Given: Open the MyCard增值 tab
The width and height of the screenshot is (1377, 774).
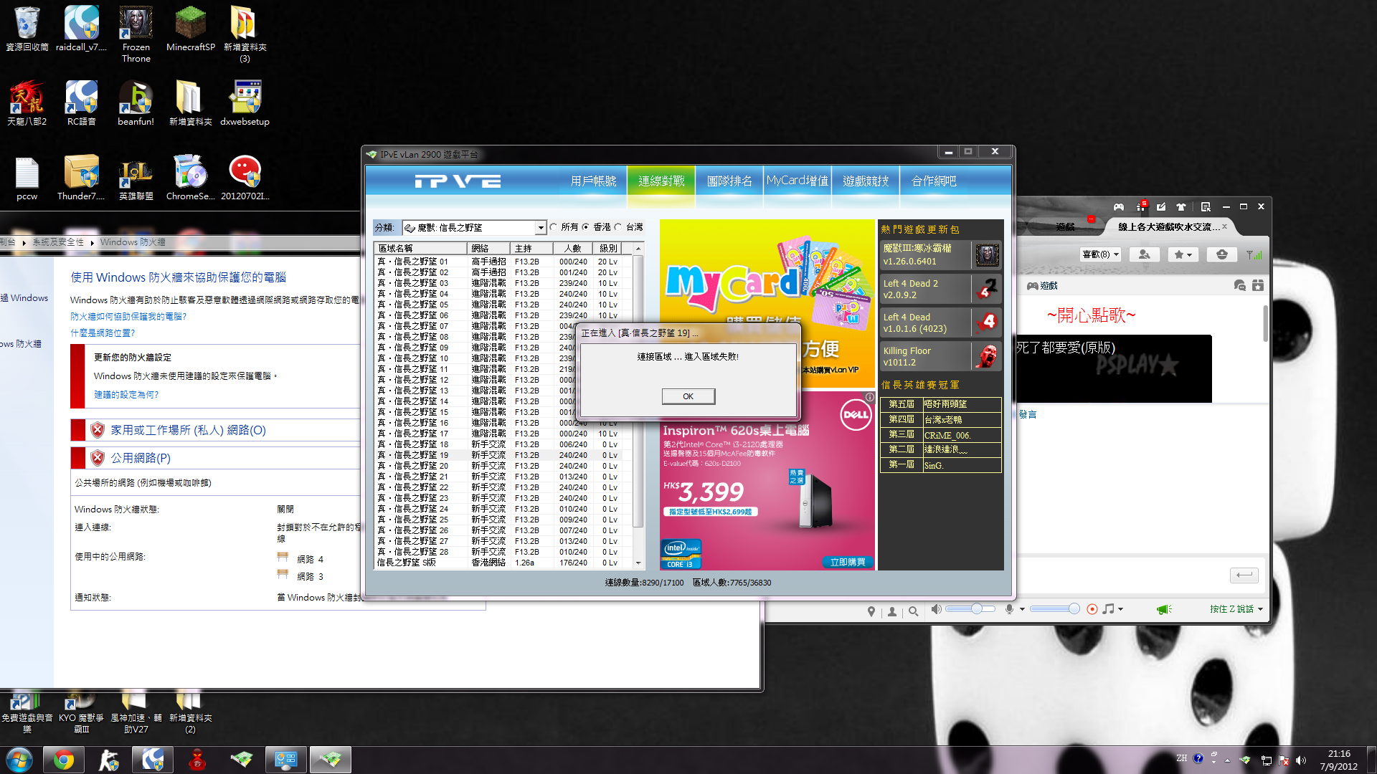Looking at the screenshot, I should click(x=797, y=181).
